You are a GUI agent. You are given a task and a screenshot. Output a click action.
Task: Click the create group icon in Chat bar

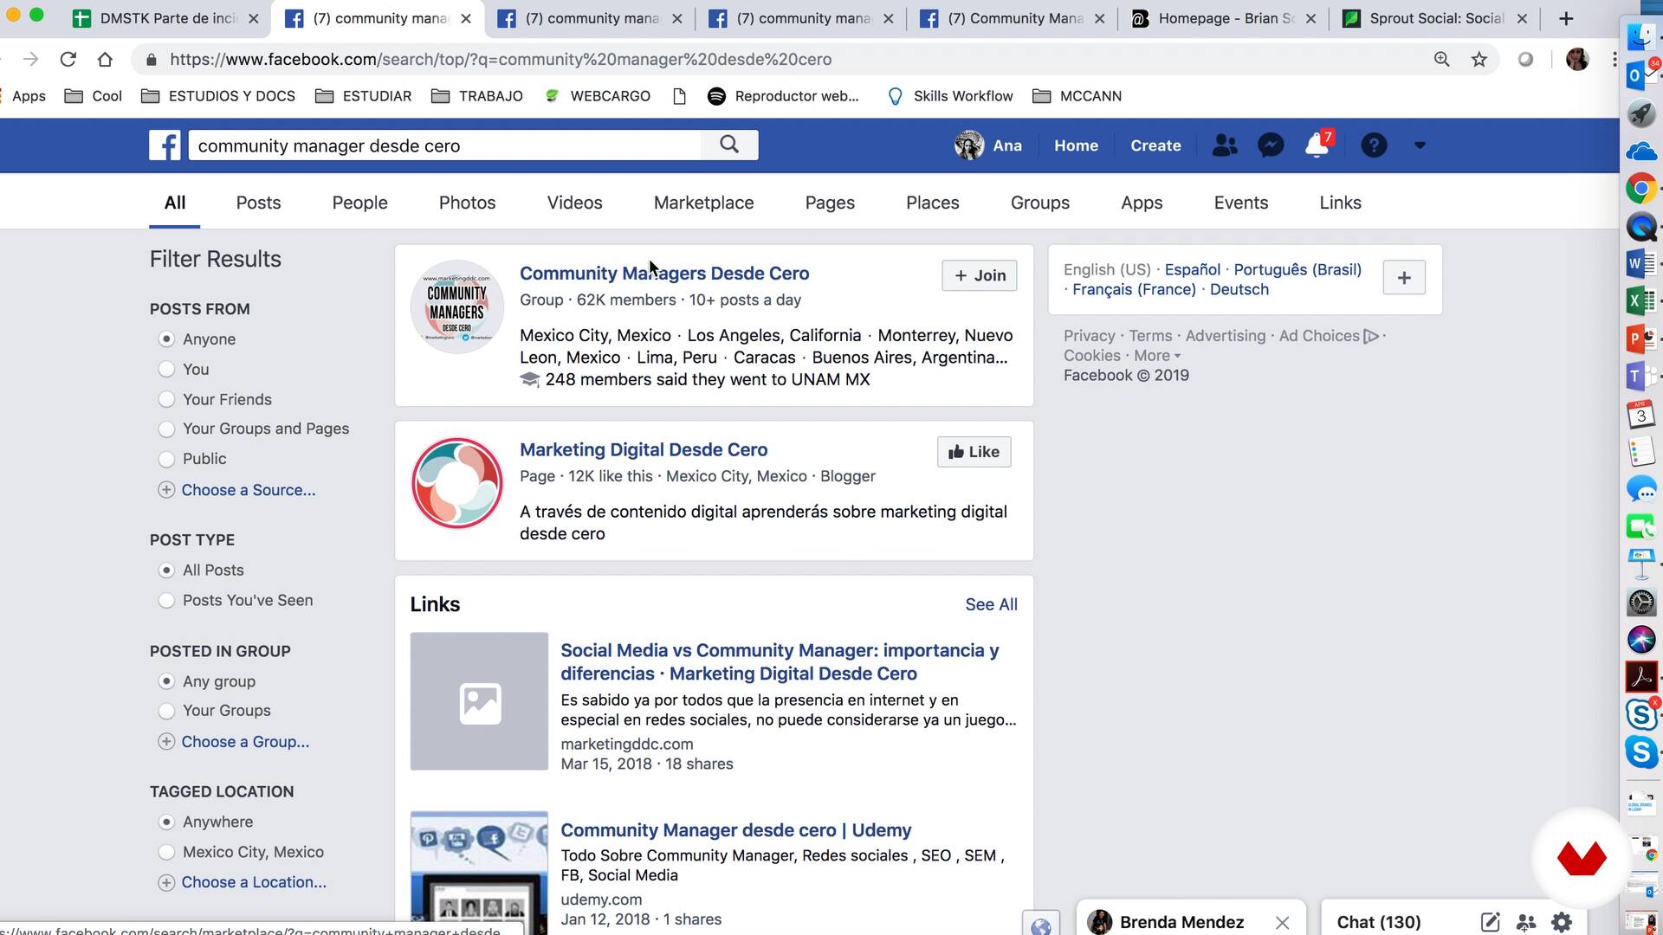click(1526, 922)
